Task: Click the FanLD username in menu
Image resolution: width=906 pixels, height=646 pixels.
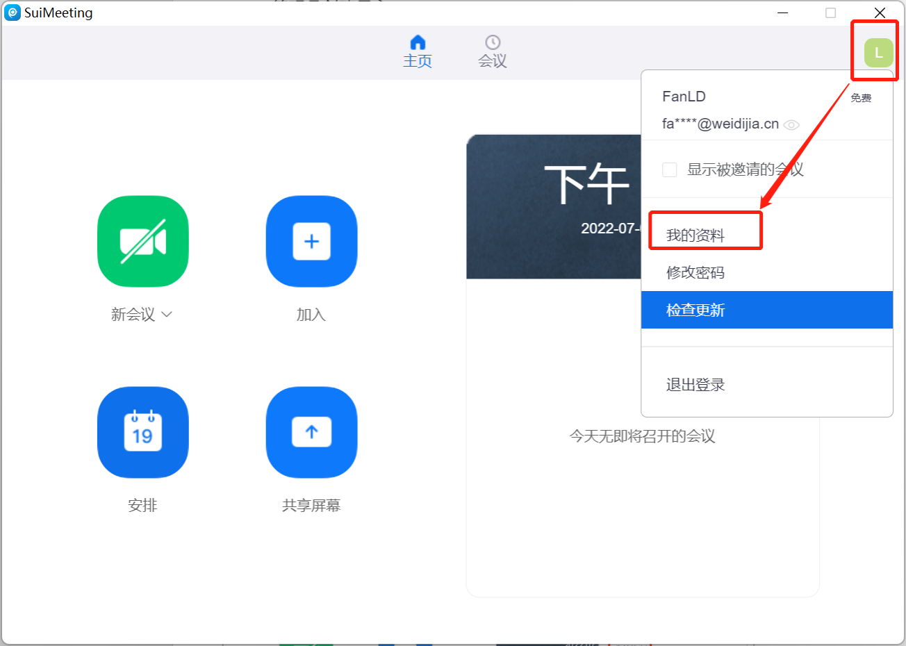Action: pyautogui.click(x=684, y=97)
